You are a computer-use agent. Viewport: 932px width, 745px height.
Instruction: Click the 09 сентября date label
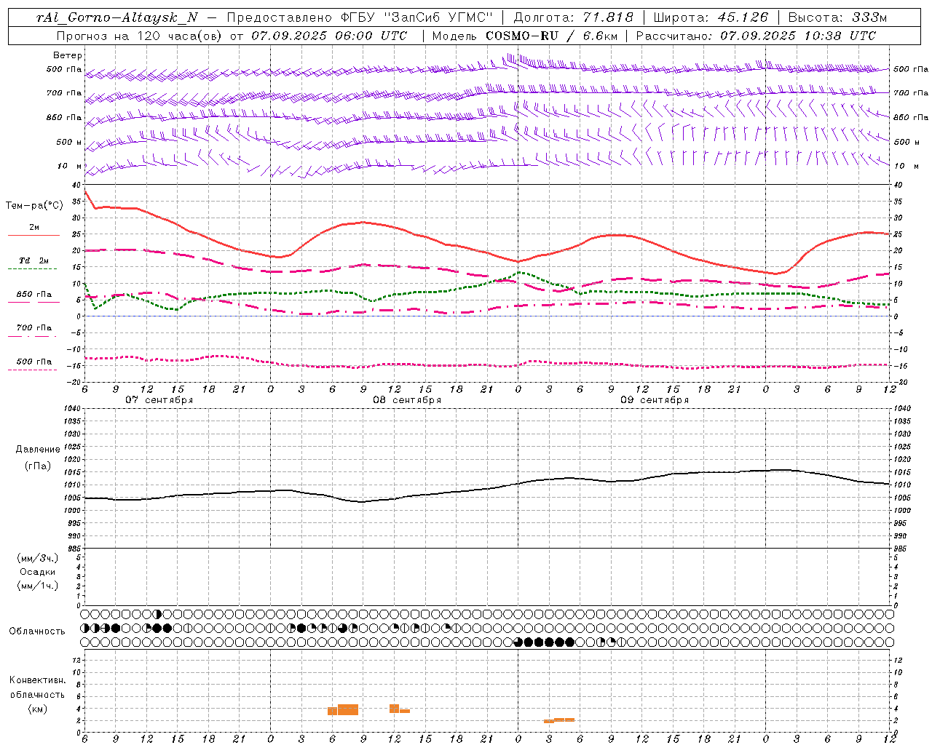click(654, 400)
